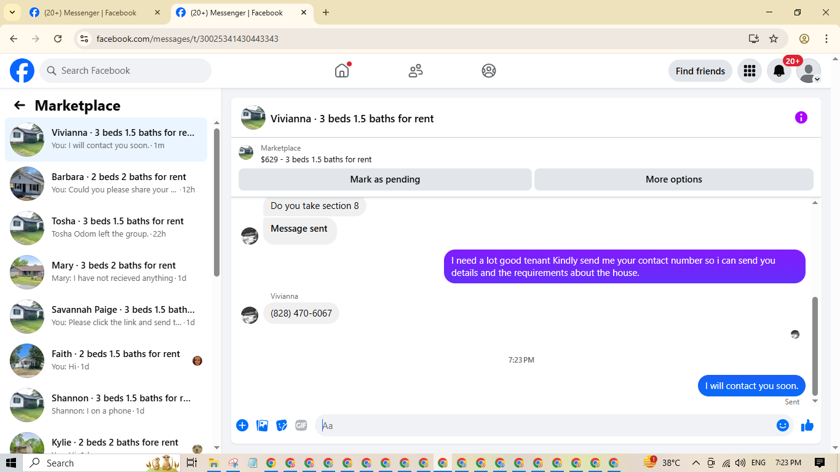Click the address bar URL
Screen dimensions: 840x472
coord(188,39)
